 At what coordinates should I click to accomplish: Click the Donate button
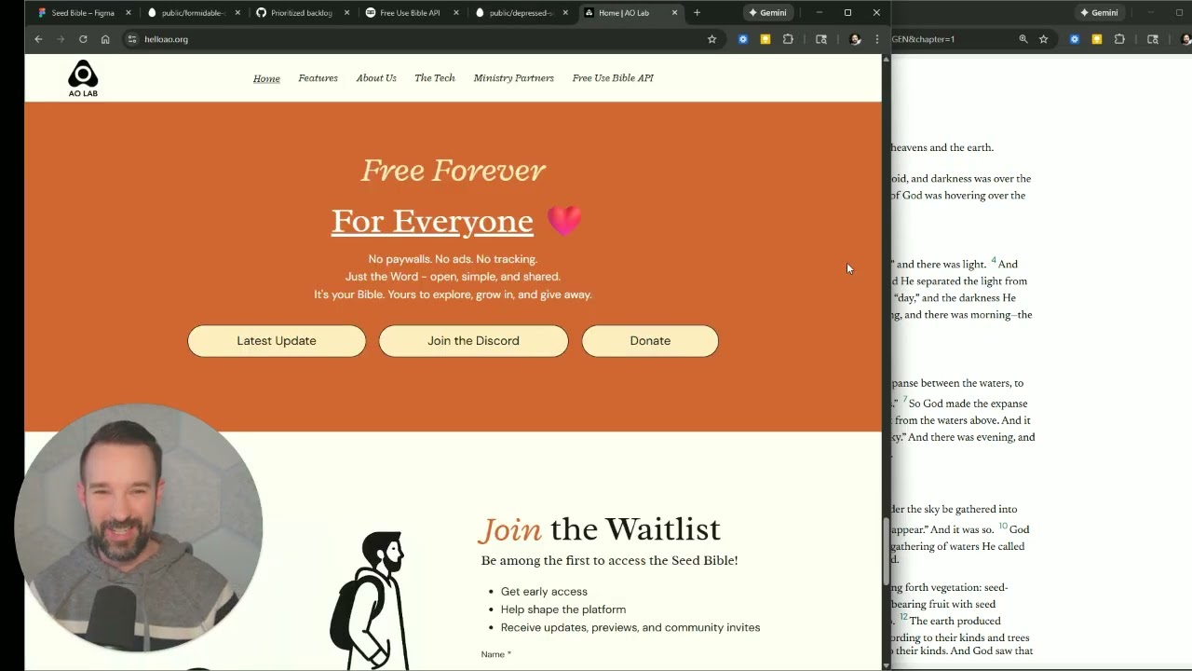click(650, 341)
